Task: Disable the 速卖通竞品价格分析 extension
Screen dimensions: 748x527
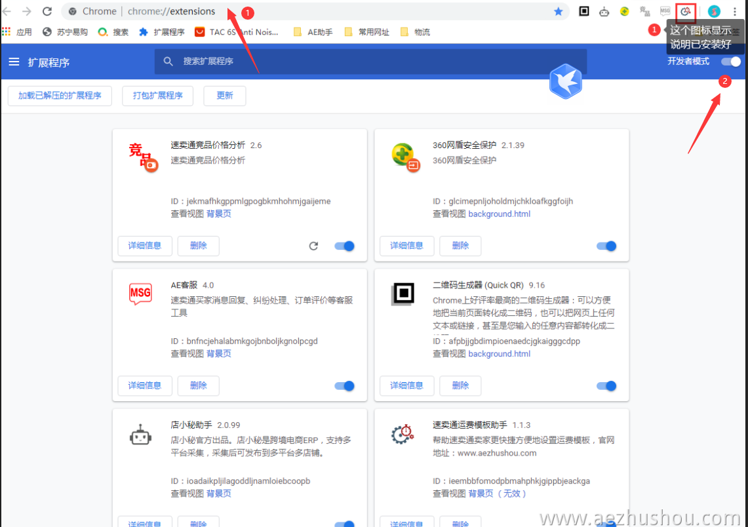Action: click(x=344, y=246)
